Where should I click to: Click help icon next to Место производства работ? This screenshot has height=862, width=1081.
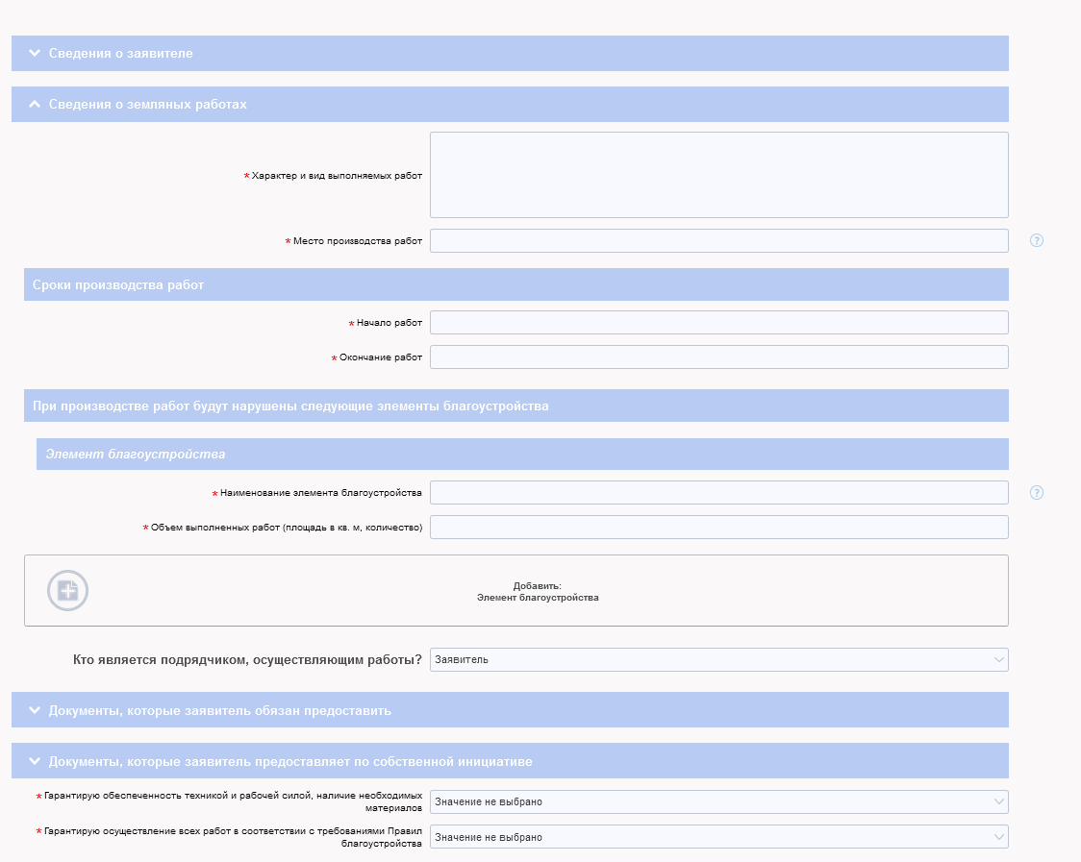1036,240
